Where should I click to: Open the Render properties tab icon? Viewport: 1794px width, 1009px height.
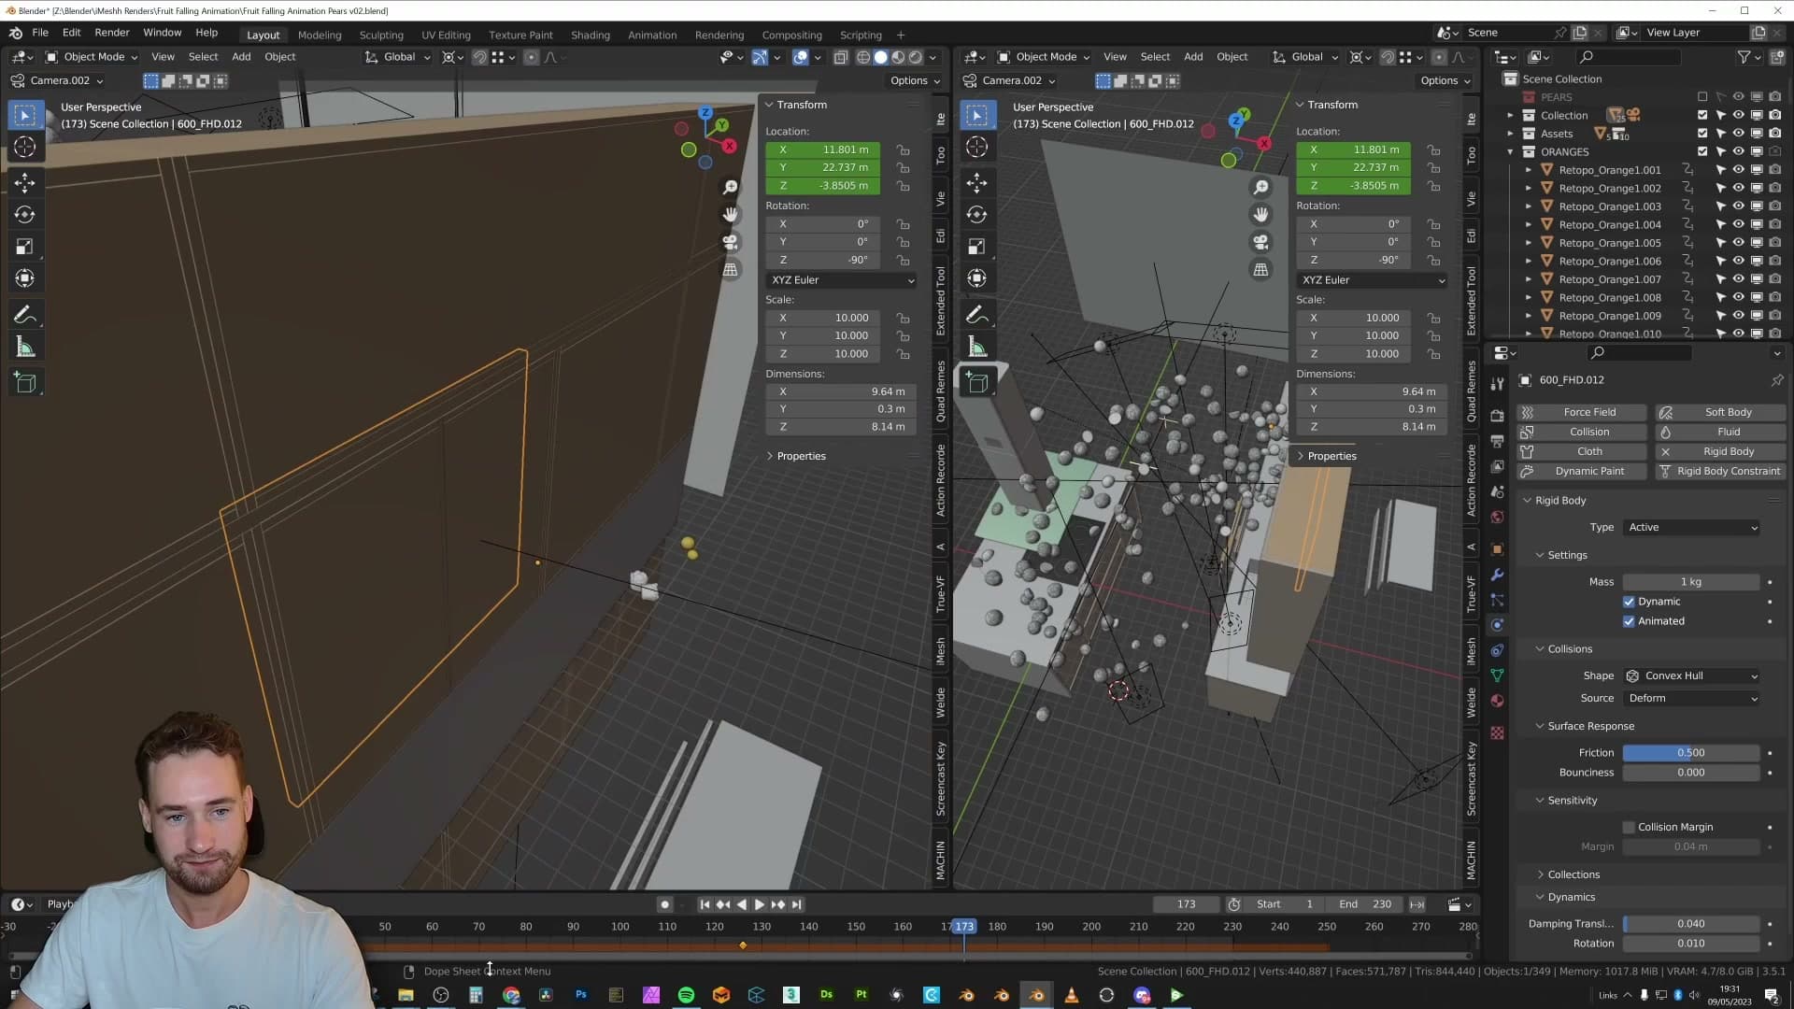click(1498, 416)
